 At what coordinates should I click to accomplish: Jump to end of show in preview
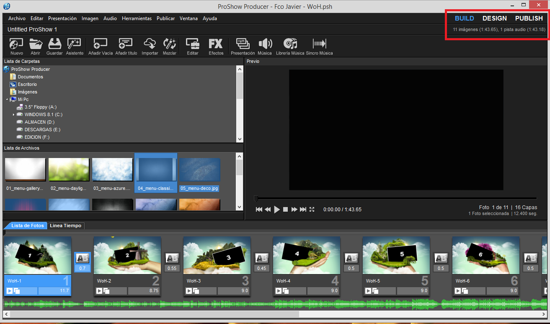pyautogui.click(x=303, y=210)
